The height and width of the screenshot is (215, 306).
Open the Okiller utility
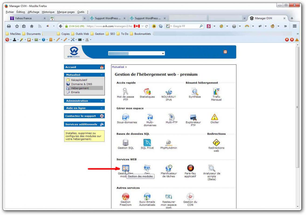pyautogui.click(x=214, y=117)
